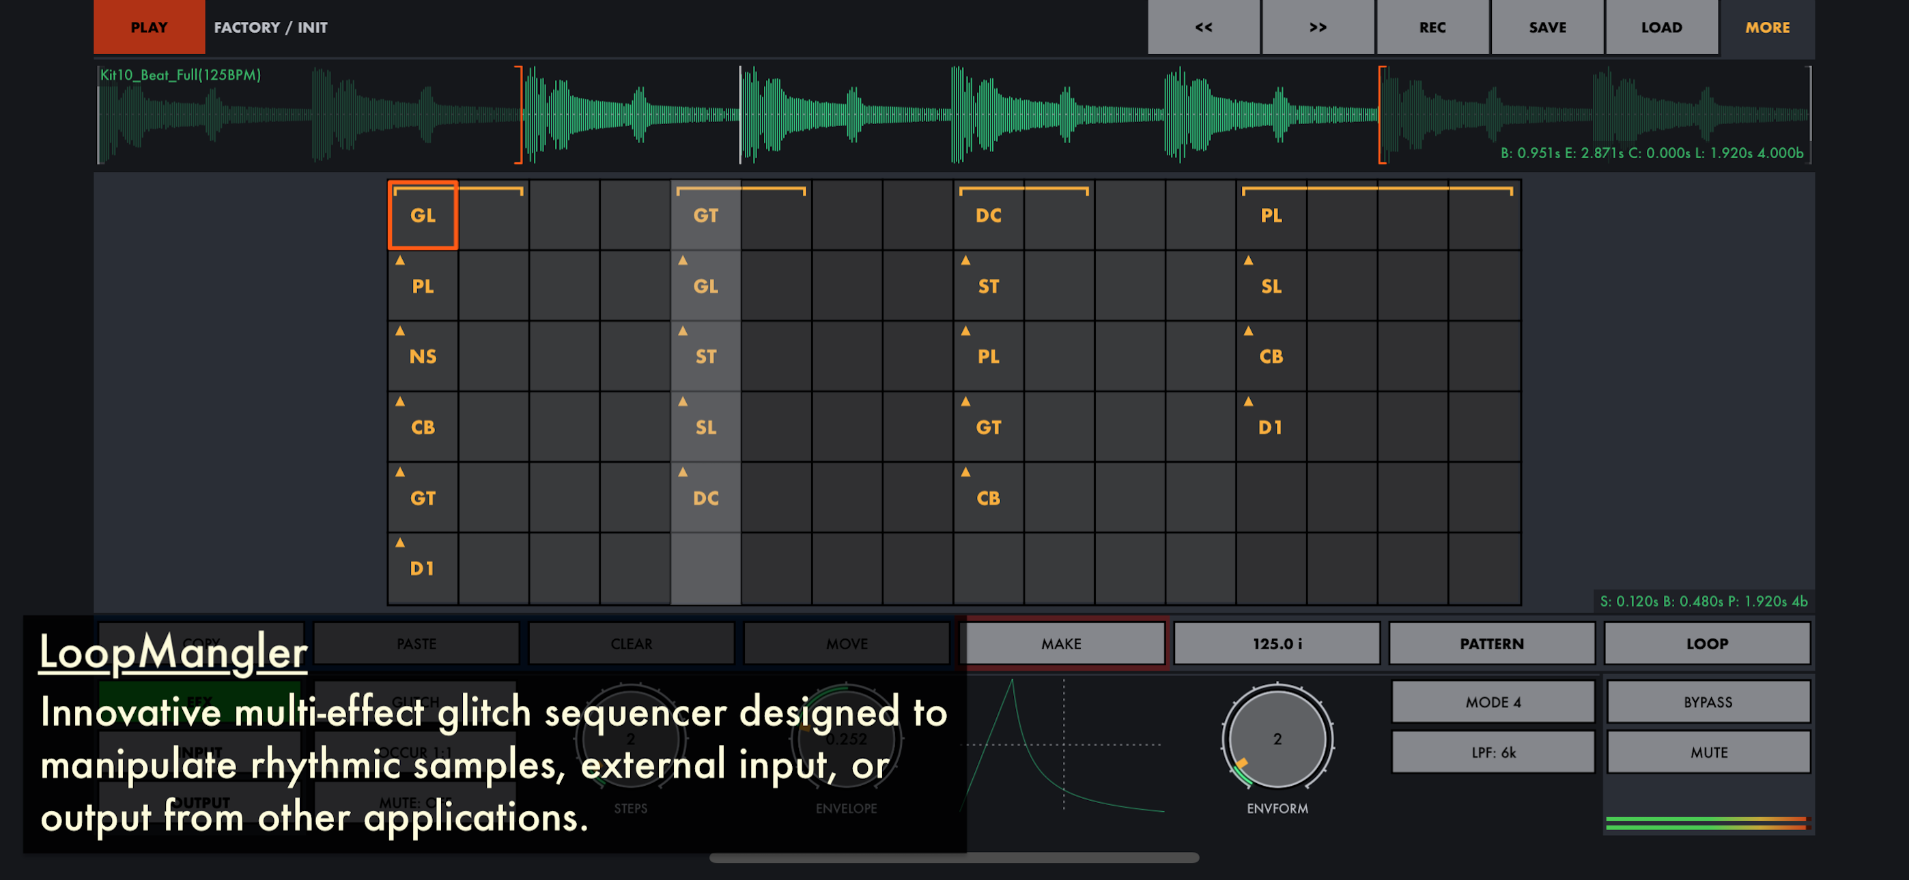This screenshot has height=880, width=1909.
Task: Select ST cell in the highlighted column
Action: point(705,356)
